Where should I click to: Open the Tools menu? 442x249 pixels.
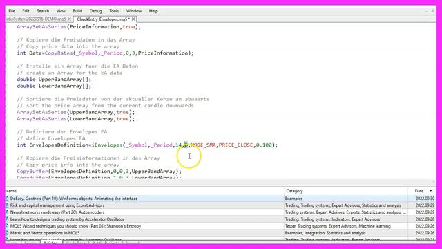pos(114,11)
